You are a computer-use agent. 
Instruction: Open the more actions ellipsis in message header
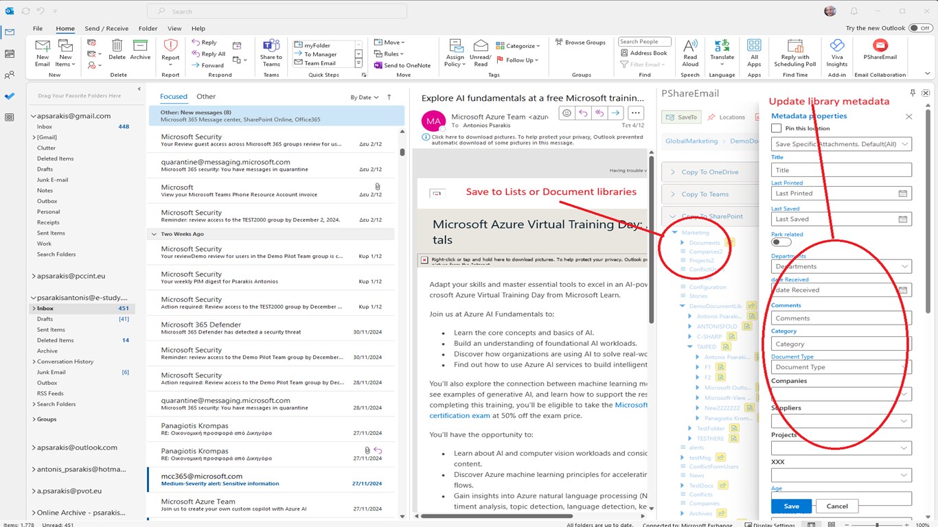point(636,113)
